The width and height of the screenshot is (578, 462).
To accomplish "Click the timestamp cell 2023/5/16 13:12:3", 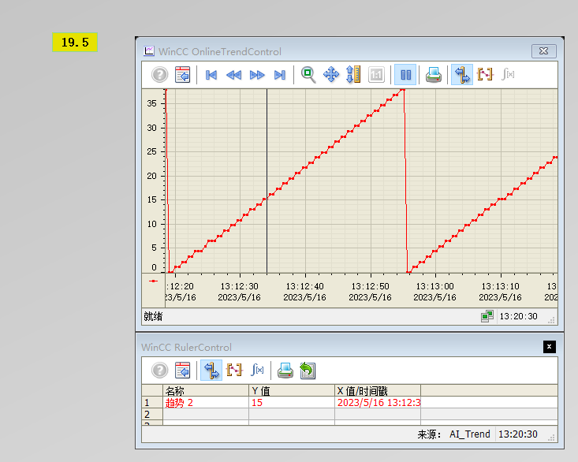I will 378,402.
